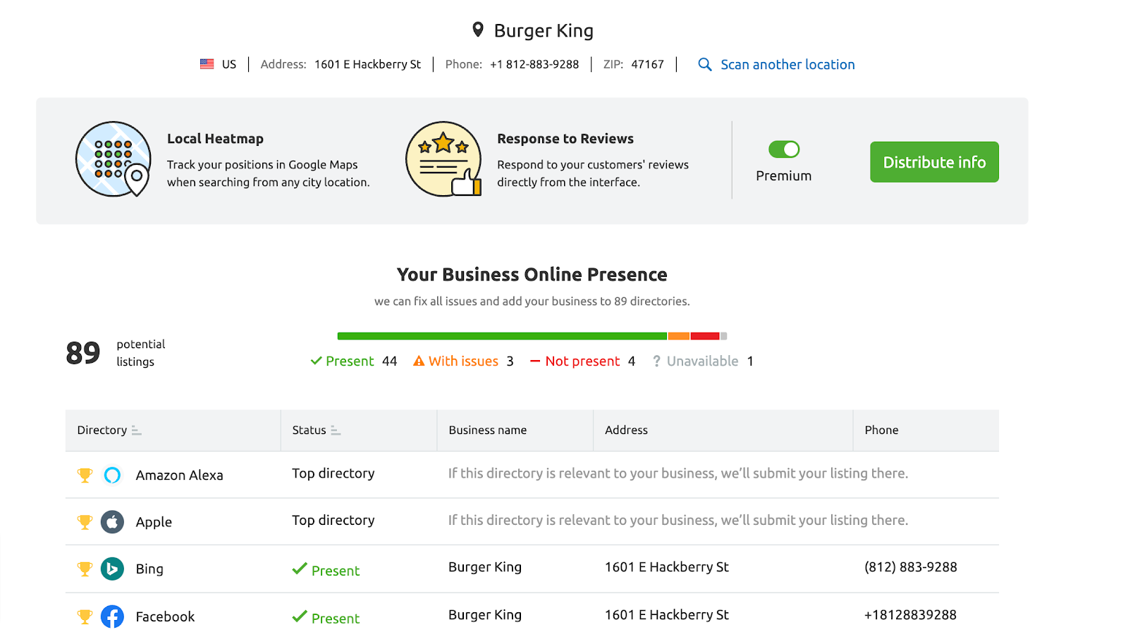
Task: Click the green checkmark in Facebook row
Action: point(300,616)
